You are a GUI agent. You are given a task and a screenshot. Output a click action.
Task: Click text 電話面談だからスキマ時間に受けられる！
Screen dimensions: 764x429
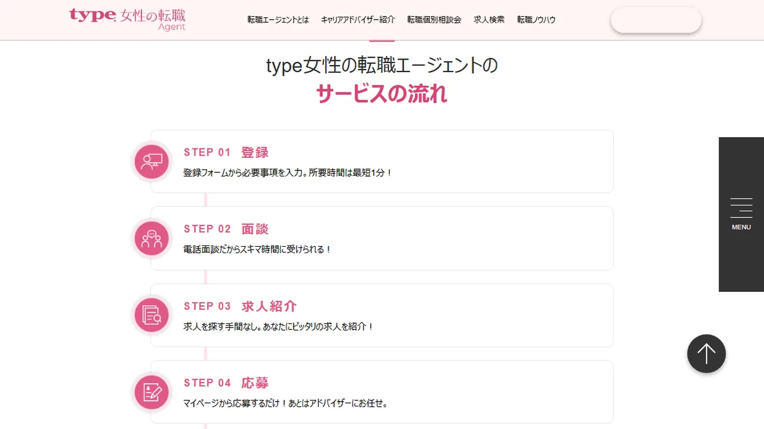coord(257,250)
